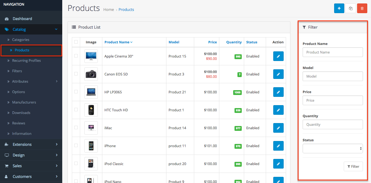This screenshot has width=371, height=183.
Task: Sort table by Price column
Action: [213, 42]
